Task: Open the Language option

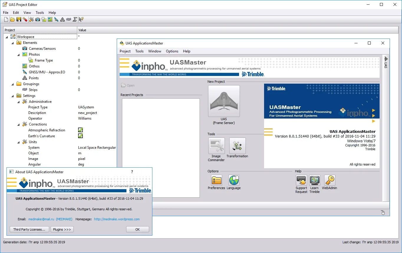Action: 234,180
